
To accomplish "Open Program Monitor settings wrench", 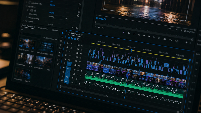I will 181,30.
